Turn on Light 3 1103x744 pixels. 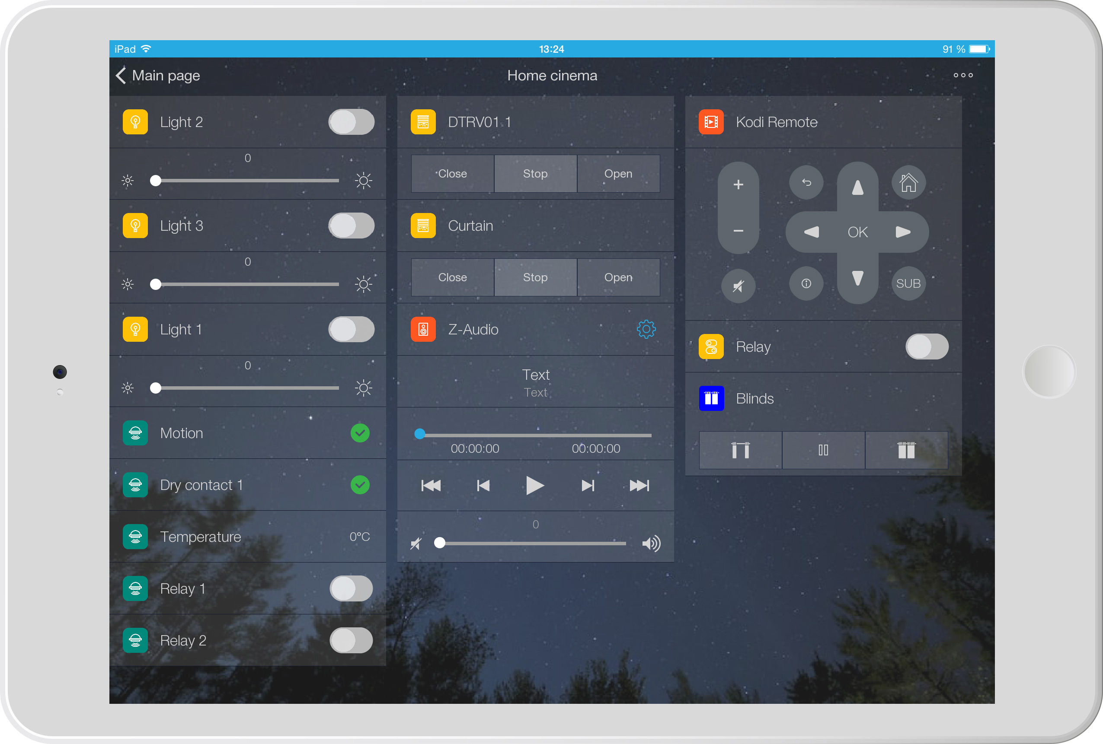pyautogui.click(x=351, y=226)
